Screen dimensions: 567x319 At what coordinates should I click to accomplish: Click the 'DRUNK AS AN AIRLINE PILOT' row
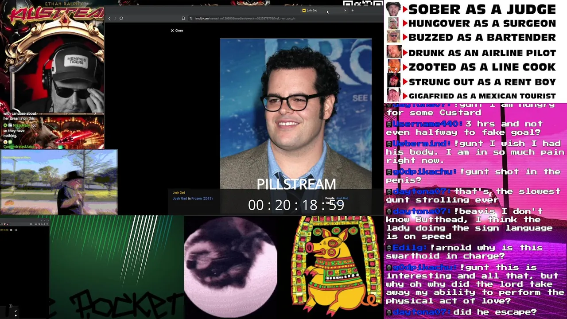tap(471, 53)
